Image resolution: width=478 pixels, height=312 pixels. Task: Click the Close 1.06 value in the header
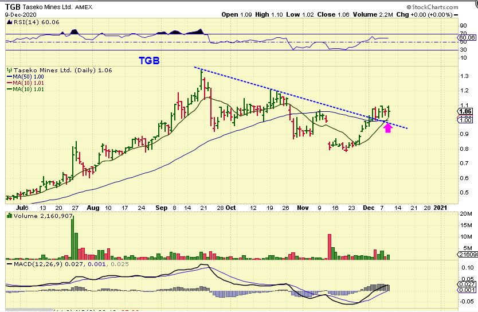333,14
